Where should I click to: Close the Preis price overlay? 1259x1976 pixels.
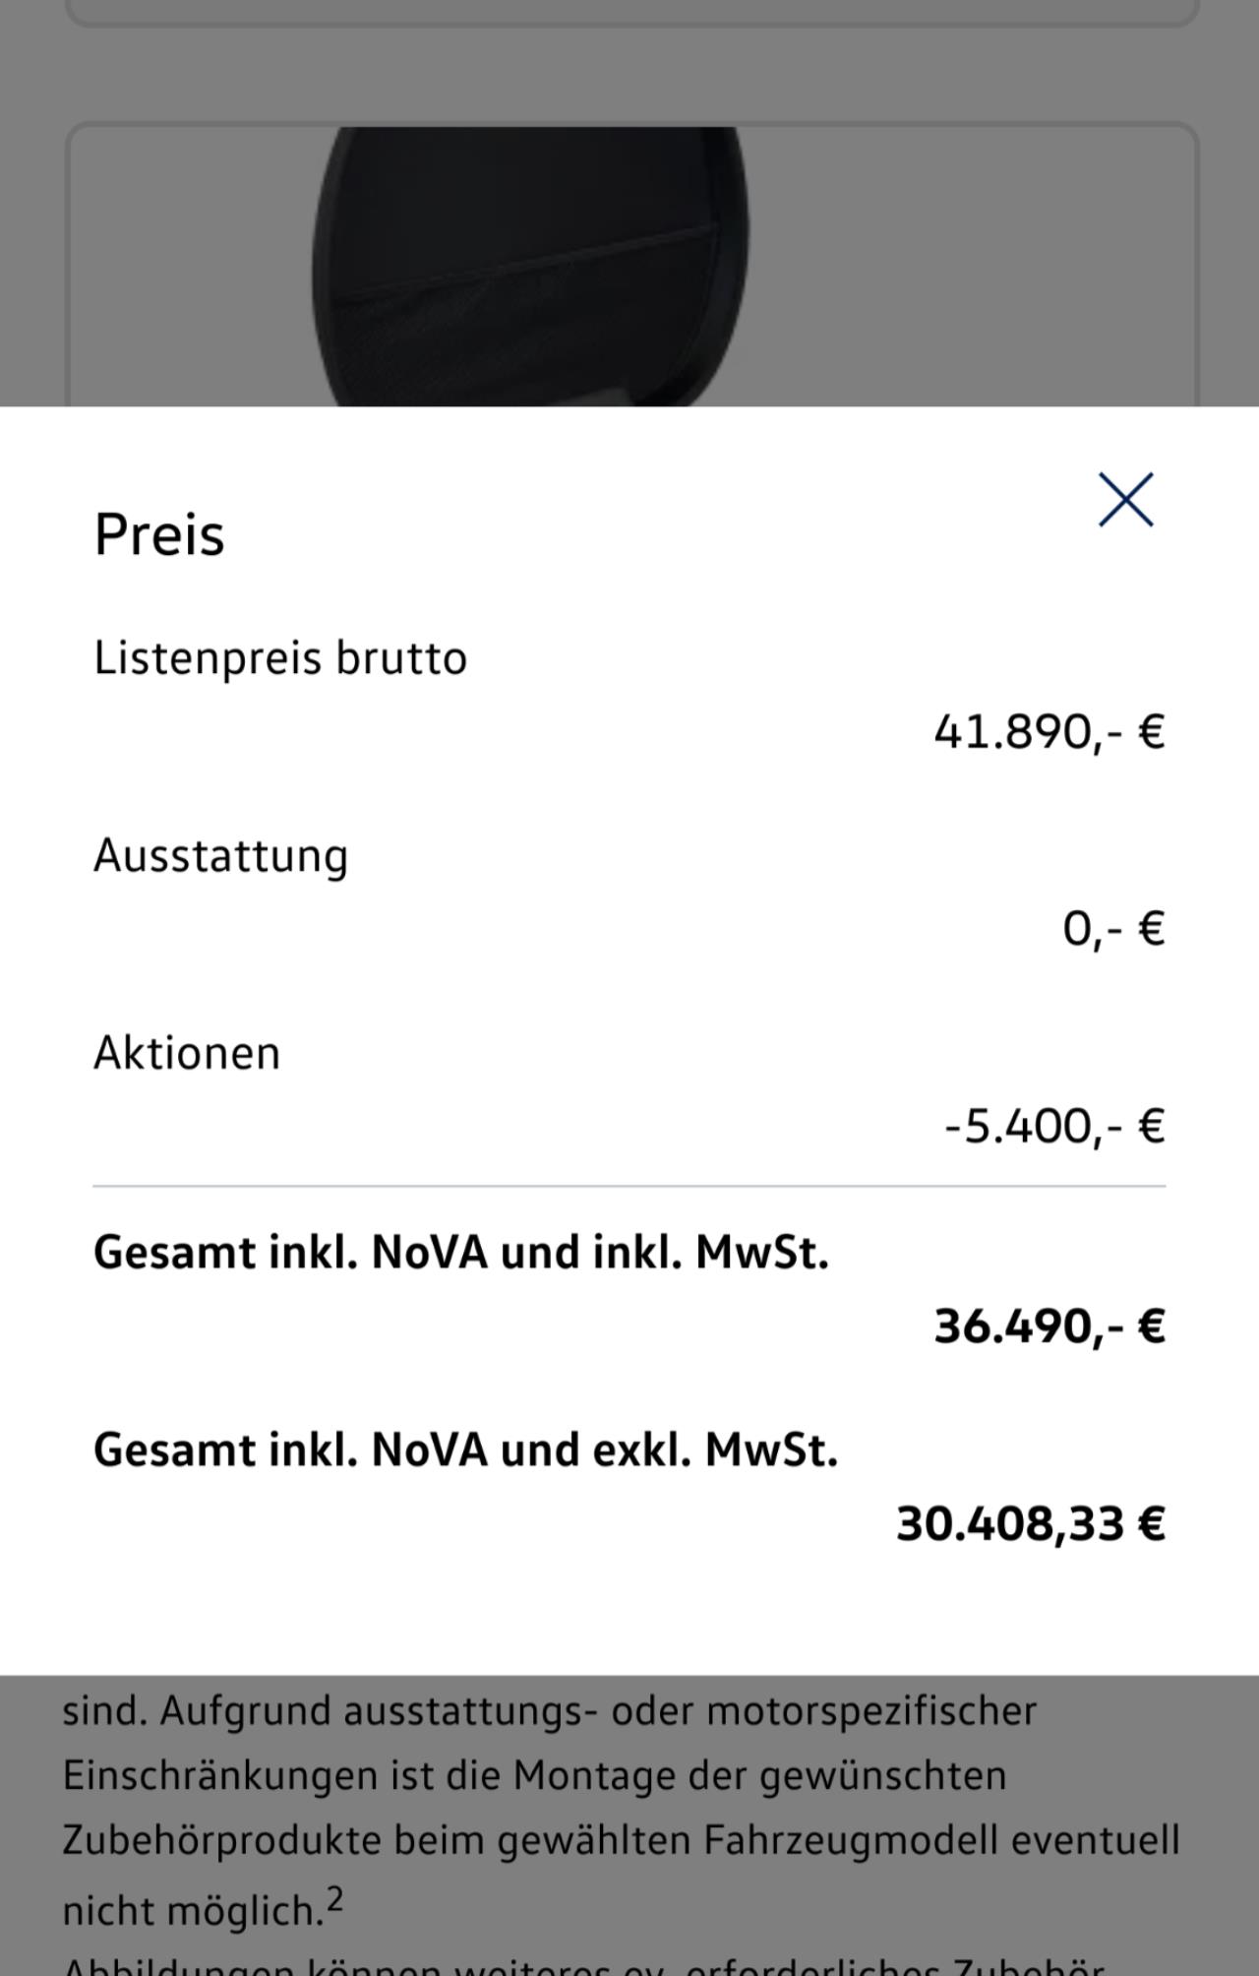(x=1125, y=500)
